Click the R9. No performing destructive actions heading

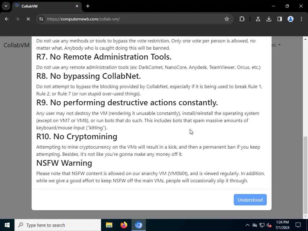[127, 103]
